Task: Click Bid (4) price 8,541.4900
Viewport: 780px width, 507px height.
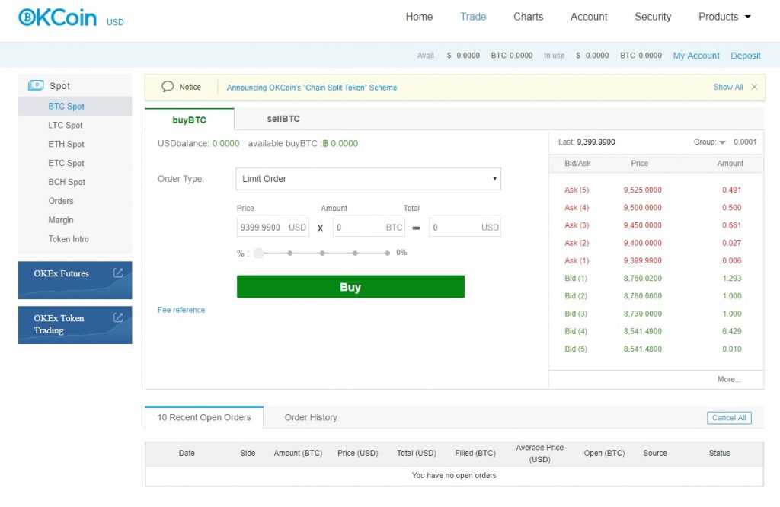Action: pos(642,331)
